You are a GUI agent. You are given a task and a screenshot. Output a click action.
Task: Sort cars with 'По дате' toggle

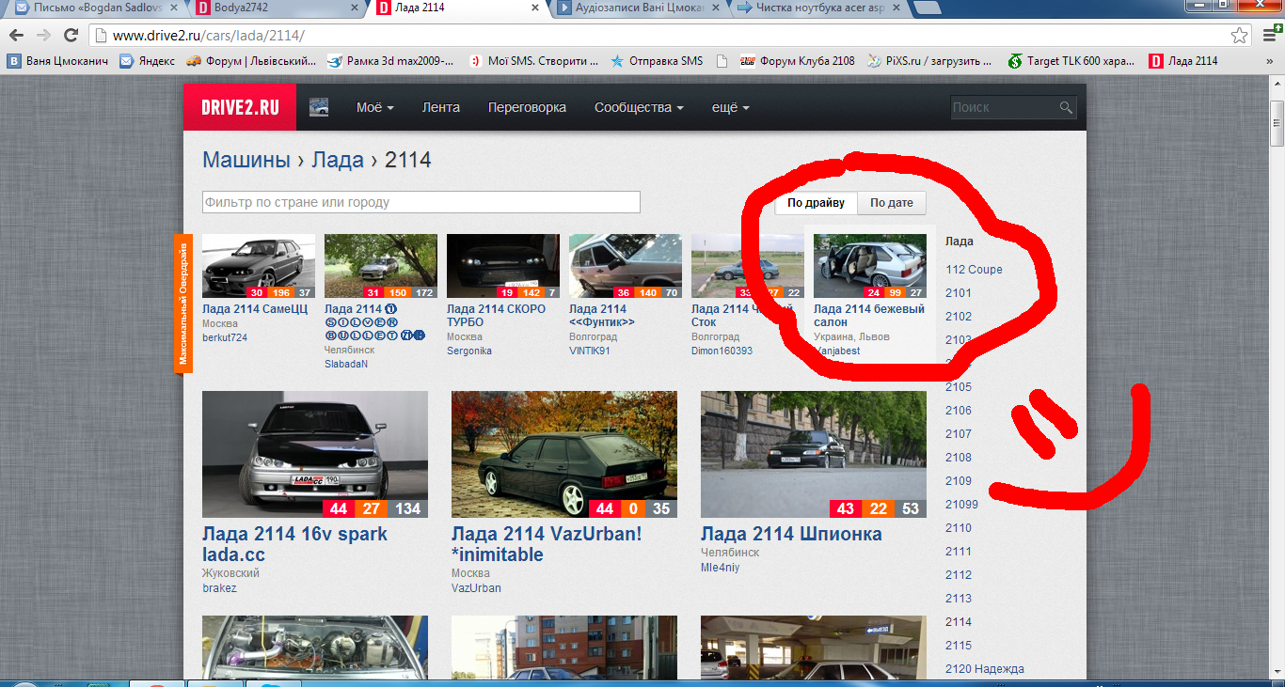coord(891,203)
